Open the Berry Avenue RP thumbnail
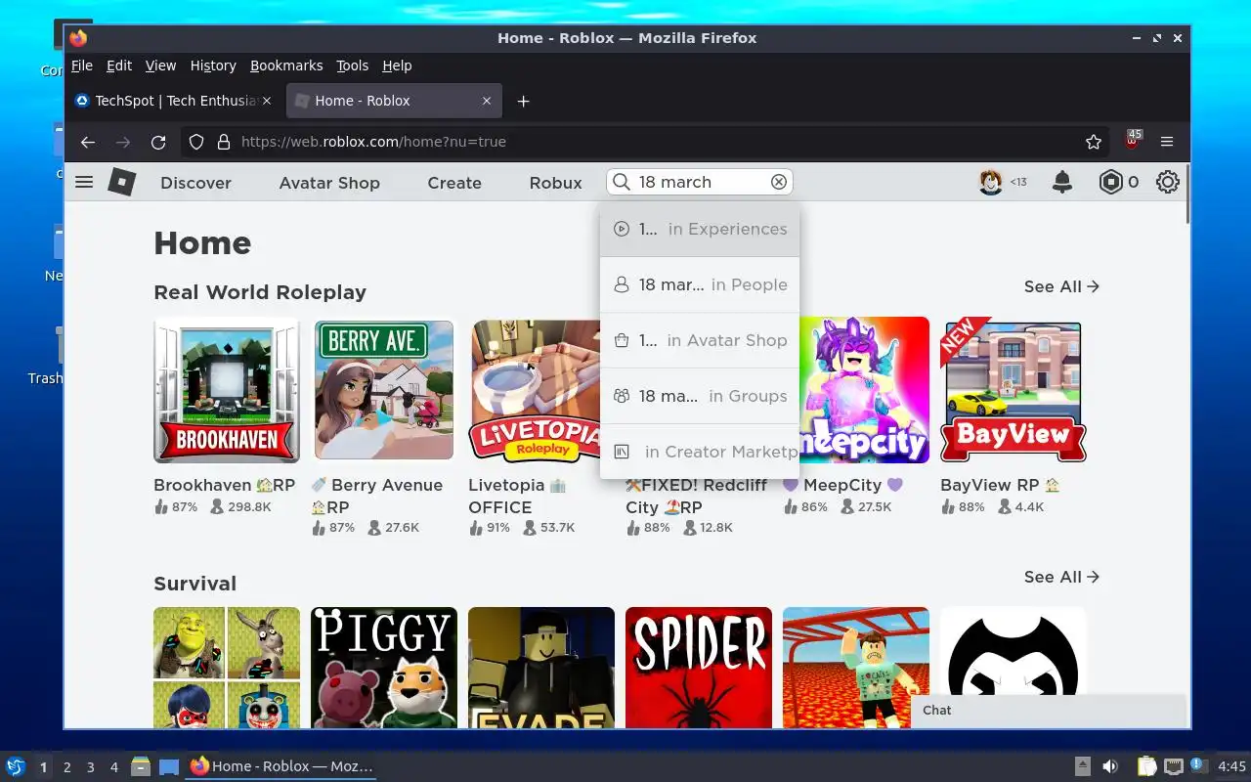 click(x=384, y=390)
